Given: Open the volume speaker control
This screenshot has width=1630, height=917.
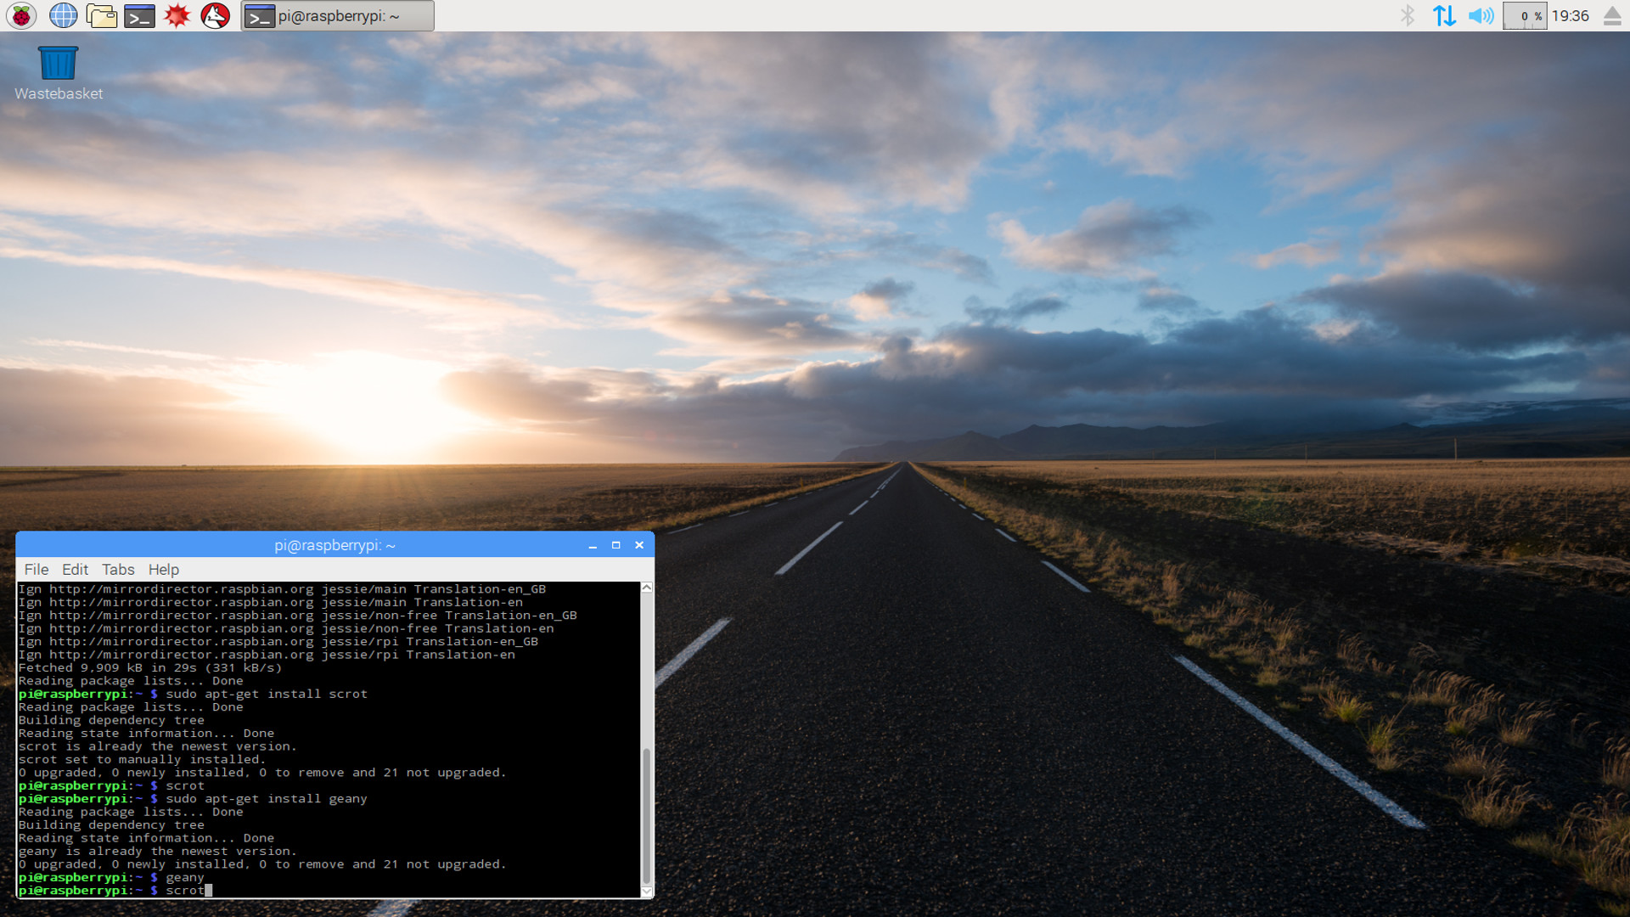Looking at the screenshot, I should point(1481,15).
